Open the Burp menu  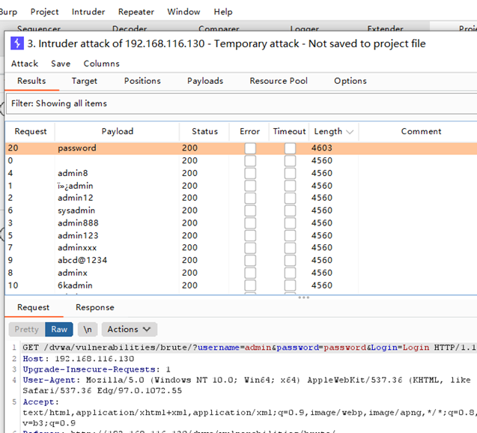(8, 12)
